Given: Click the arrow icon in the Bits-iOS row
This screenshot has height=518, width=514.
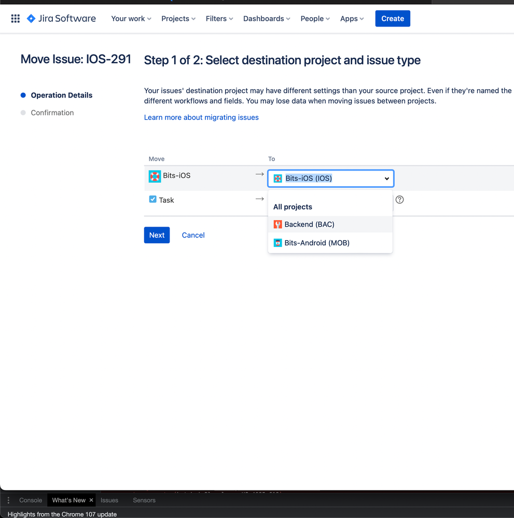Looking at the screenshot, I should pos(259,174).
